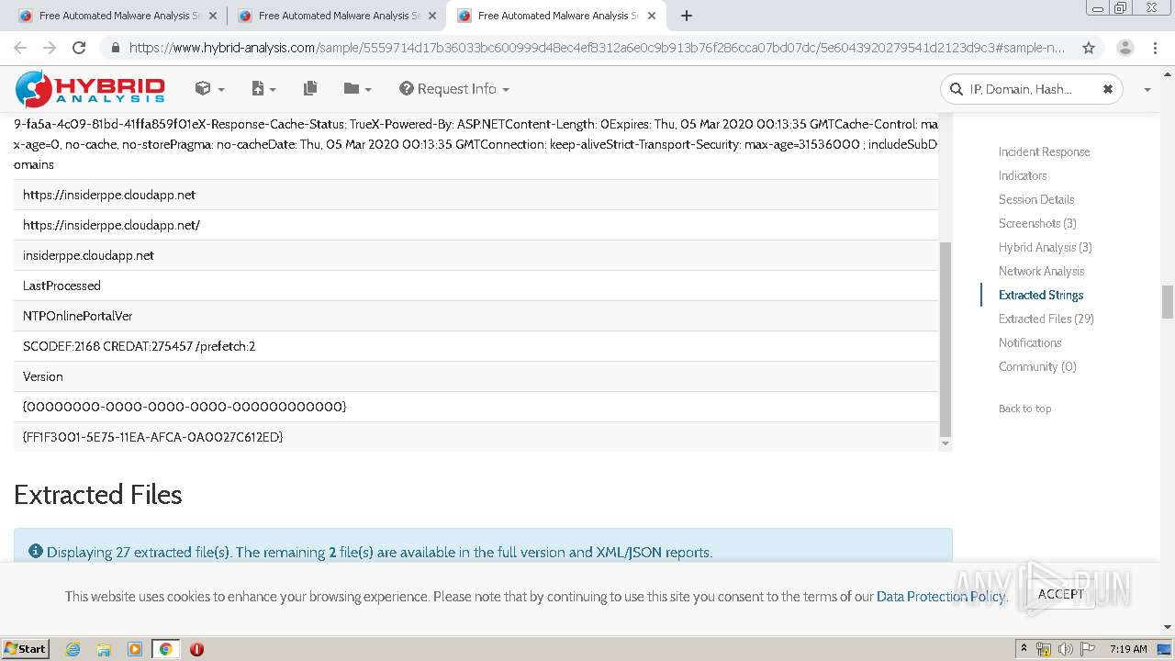Viewport: 1175px width, 661px height.
Task: Click the address bar URL
Action: pos(597,48)
